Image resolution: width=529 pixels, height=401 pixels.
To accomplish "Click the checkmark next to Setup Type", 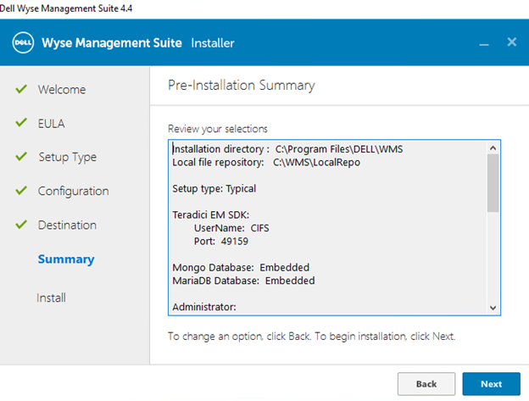I will tap(21, 157).
